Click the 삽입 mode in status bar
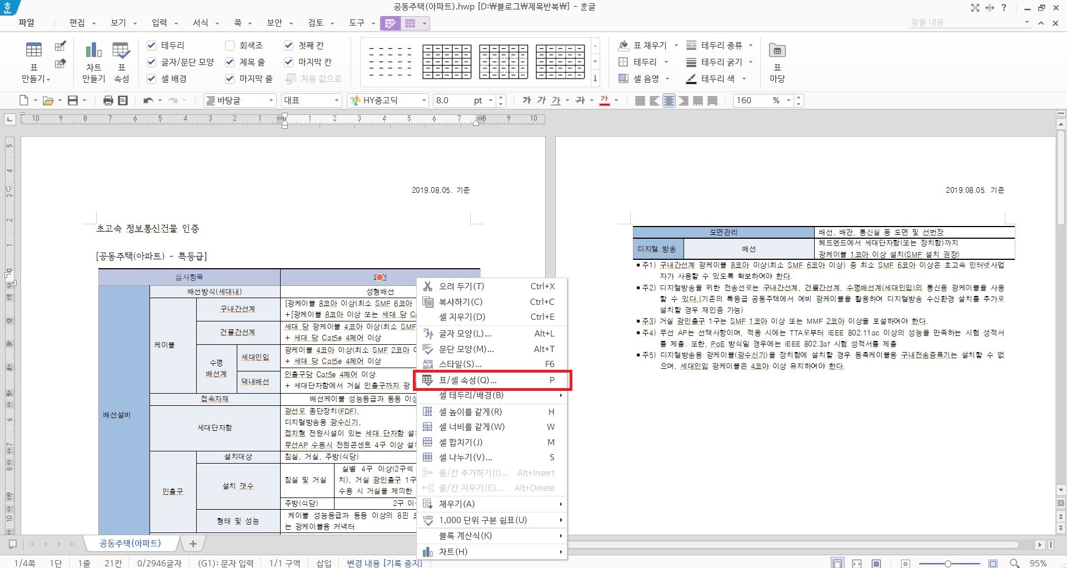The height and width of the screenshot is (568, 1067). click(323, 563)
